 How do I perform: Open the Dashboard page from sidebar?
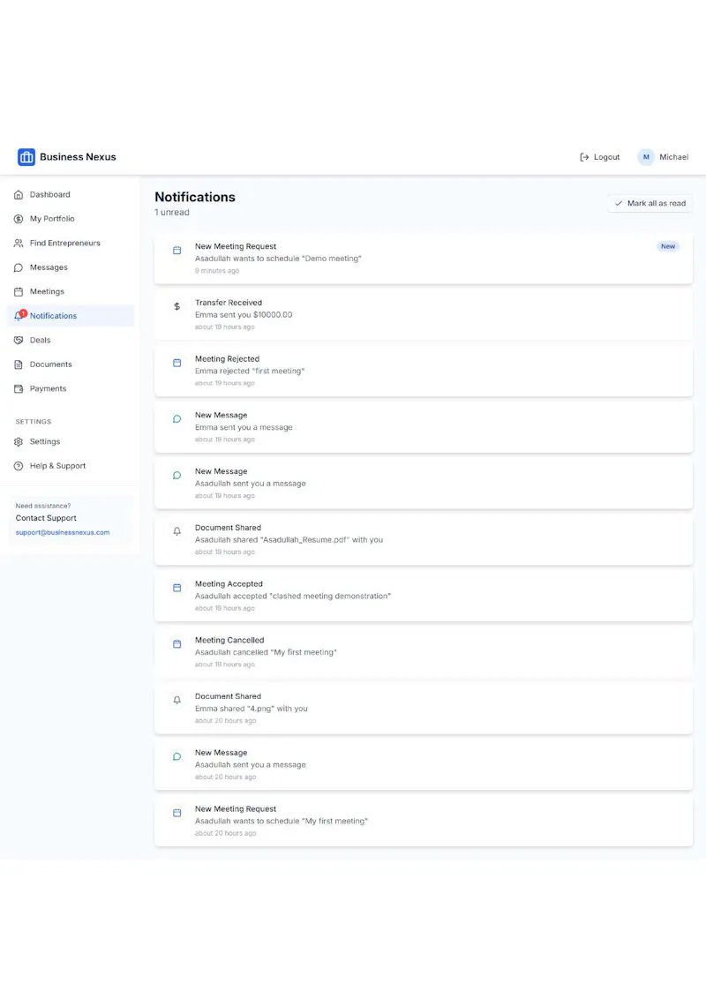[x=71, y=195]
